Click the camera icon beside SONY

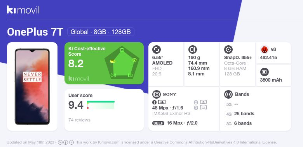tap(157, 94)
